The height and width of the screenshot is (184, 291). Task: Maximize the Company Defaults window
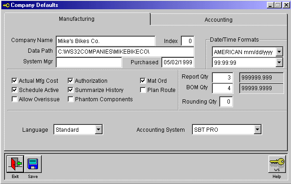[278, 5]
